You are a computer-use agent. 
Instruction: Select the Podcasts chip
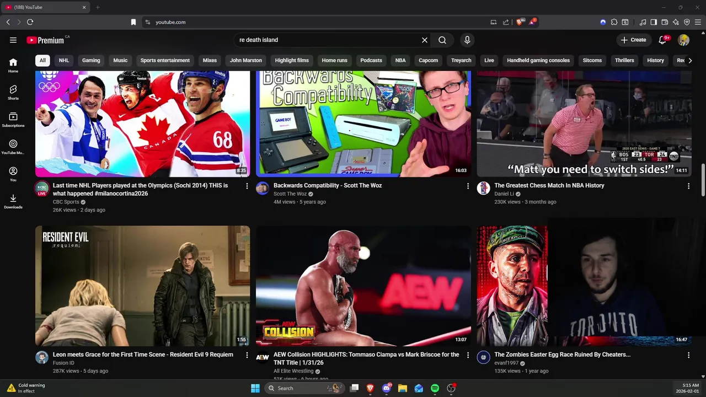click(371, 60)
